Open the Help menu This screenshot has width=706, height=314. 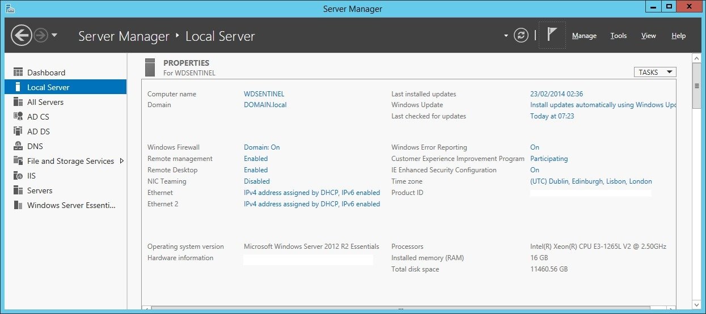coord(679,36)
